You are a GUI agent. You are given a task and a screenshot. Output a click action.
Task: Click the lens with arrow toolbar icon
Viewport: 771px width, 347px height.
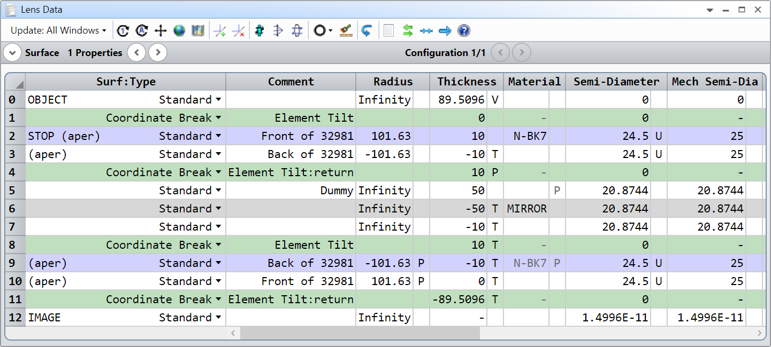pyautogui.click(x=278, y=31)
